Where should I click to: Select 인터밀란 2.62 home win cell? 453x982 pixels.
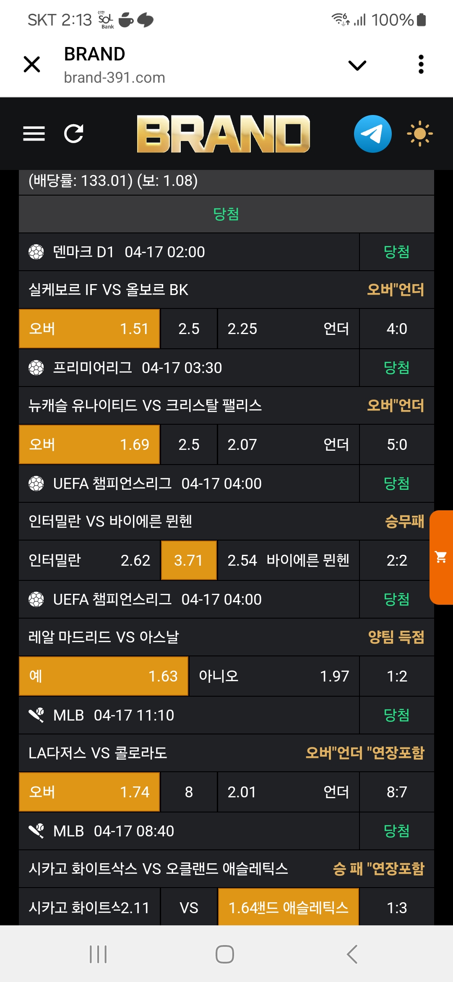coord(89,560)
